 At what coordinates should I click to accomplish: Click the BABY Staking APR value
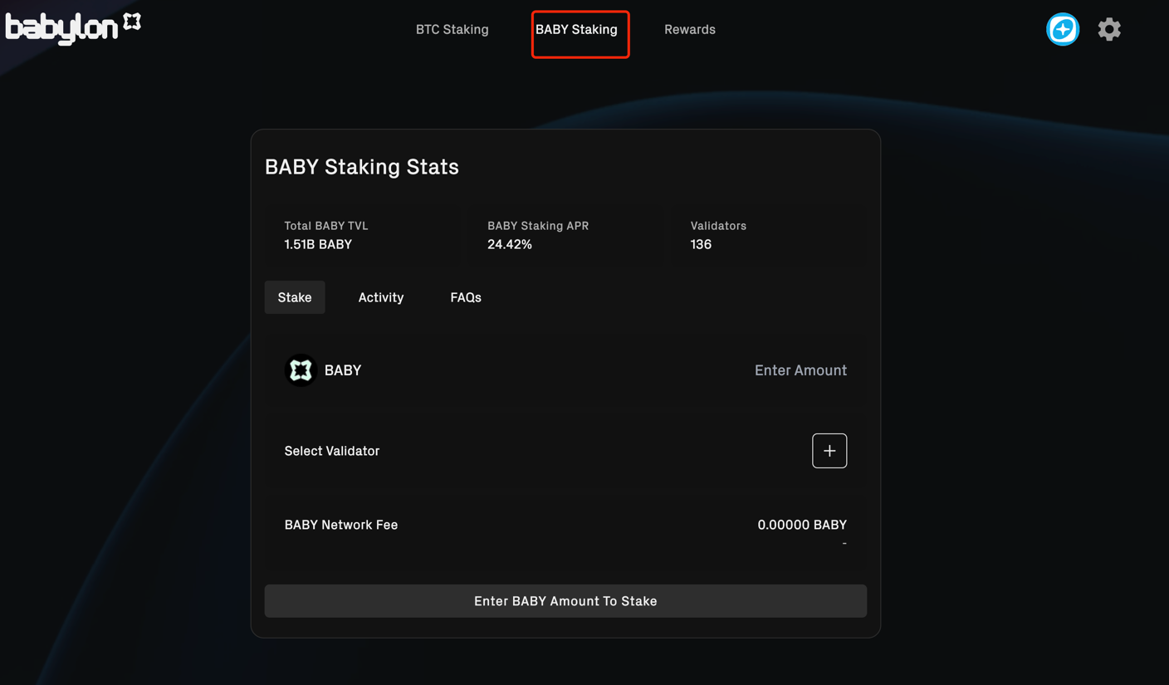tap(510, 244)
